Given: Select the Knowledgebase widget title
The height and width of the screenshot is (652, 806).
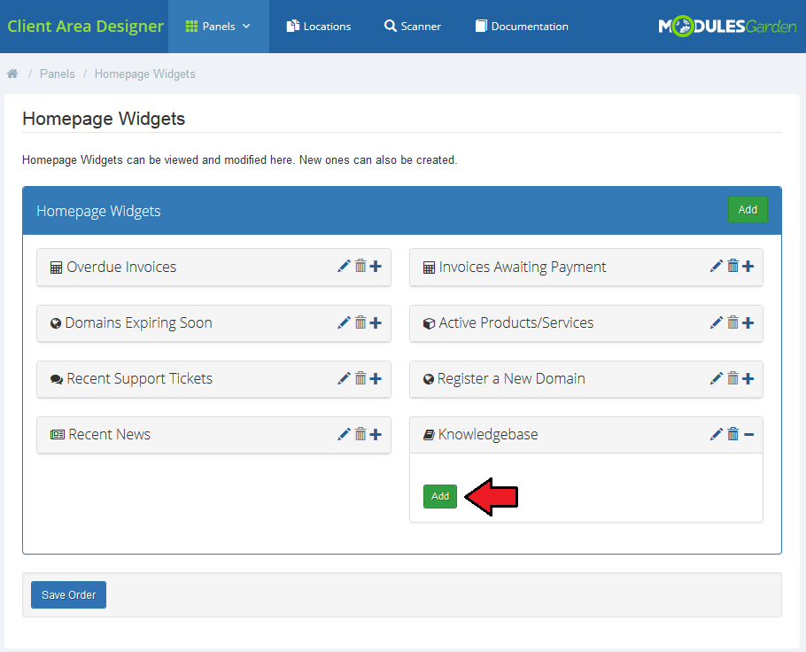Looking at the screenshot, I should [488, 434].
